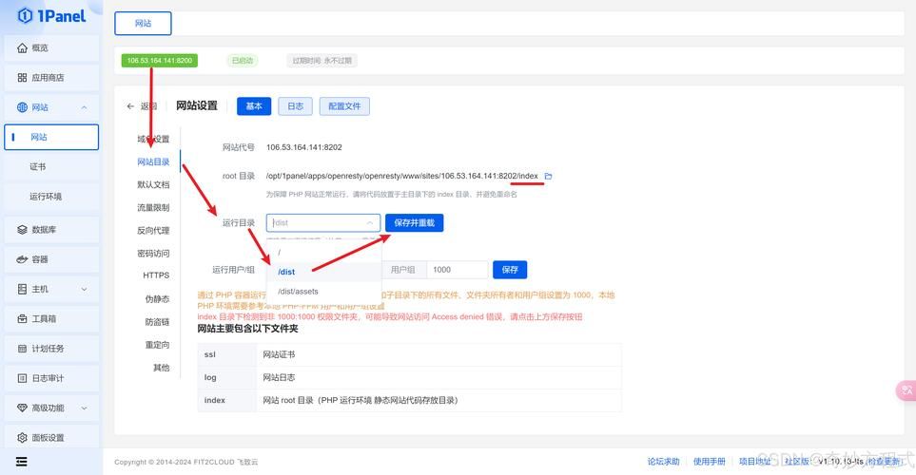The height and width of the screenshot is (475, 916).
Task: Click the 概览 home icon in sidebar
Action: pyautogui.click(x=23, y=47)
